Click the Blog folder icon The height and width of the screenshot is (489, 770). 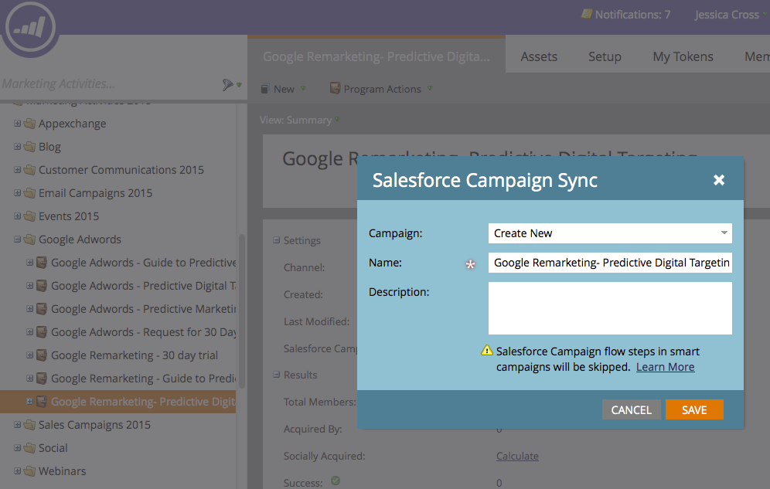tap(30, 147)
